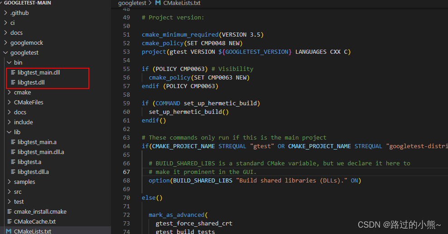Image resolution: width=448 pixels, height=234 pixels.
Task: Click GOOGLETEST_VERSION variable on line 53
Action: tap(257, 51)
